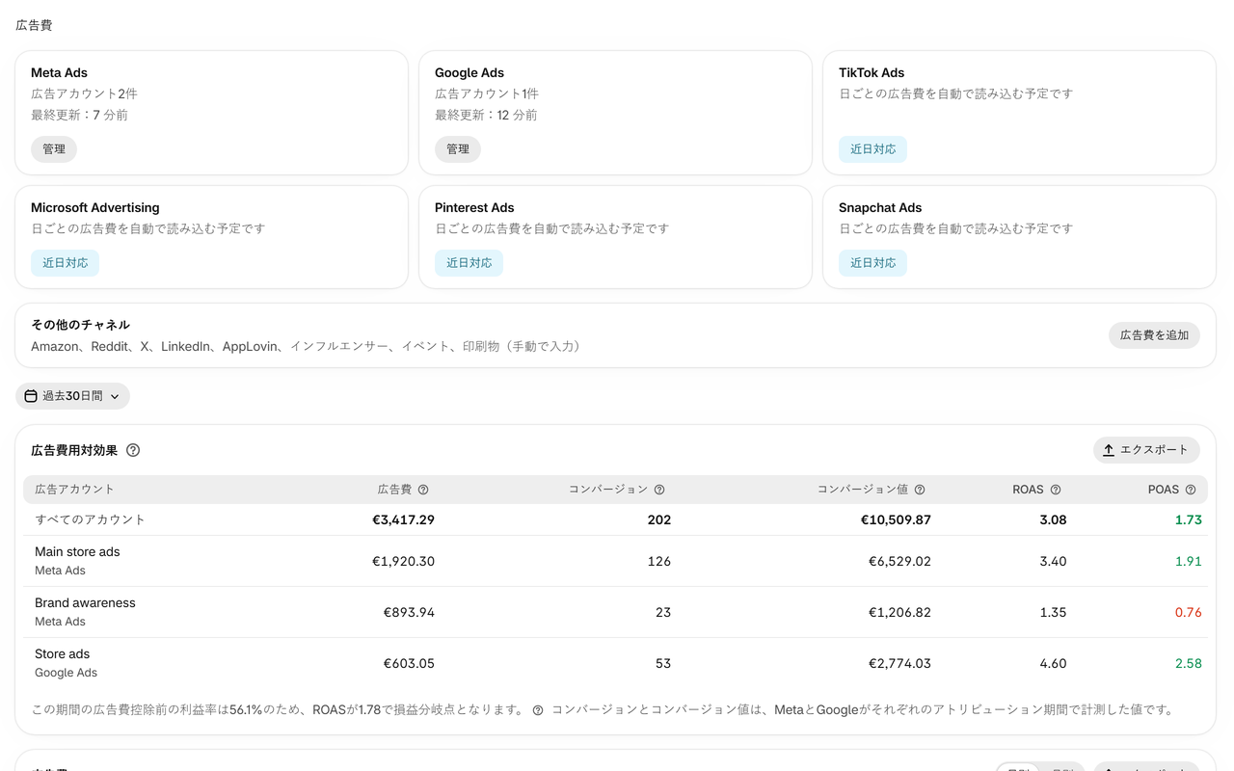This screenshot has height=771, width=1234.
Task: Export the 広告費用対効果 table with エクスポート
Action: (1146, 450)
